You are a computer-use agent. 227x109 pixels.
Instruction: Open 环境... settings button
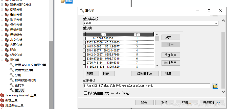click(187, 103)
